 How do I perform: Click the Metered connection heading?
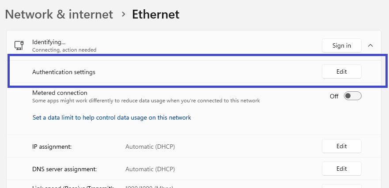tap(60, 93)
